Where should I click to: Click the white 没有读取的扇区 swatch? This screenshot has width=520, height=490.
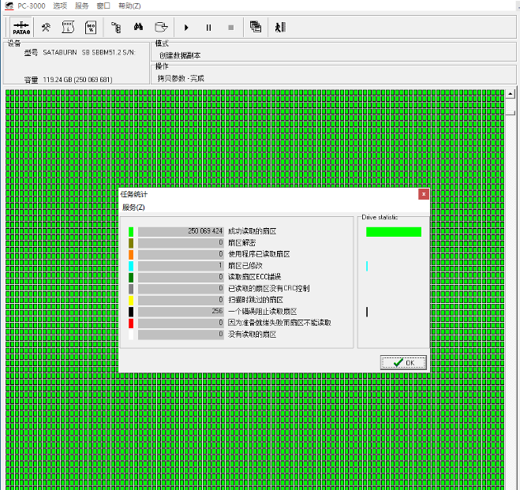click(131, 335)
